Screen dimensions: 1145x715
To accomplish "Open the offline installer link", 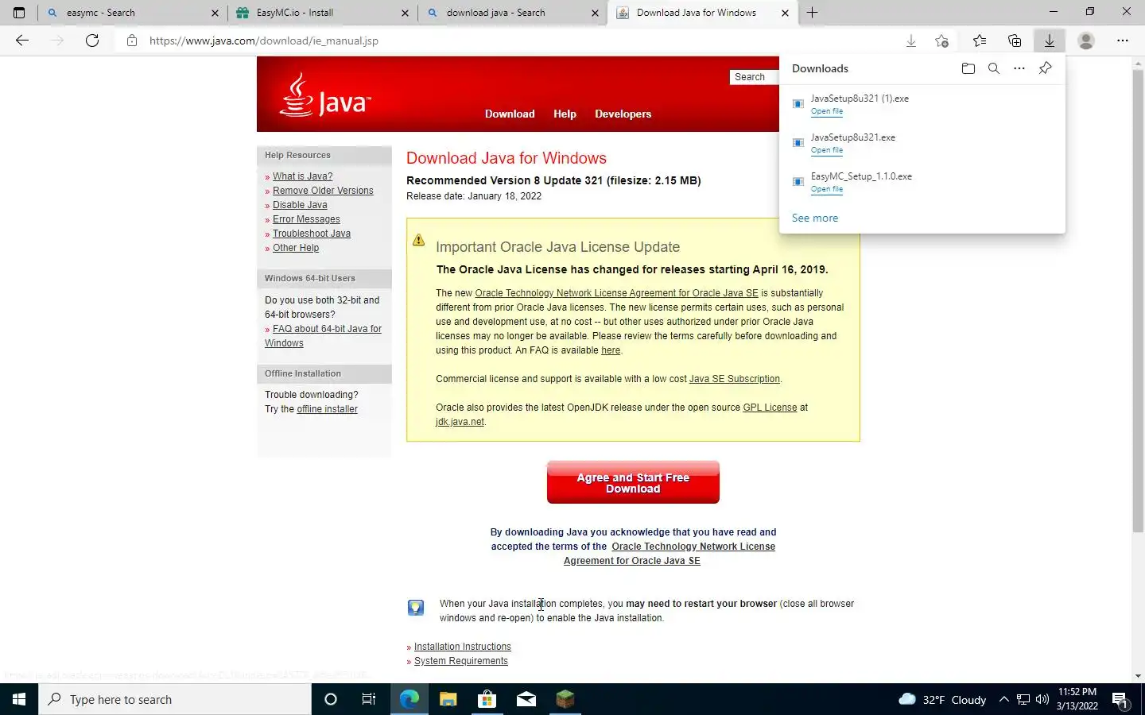I will click(x=327, y=409).
